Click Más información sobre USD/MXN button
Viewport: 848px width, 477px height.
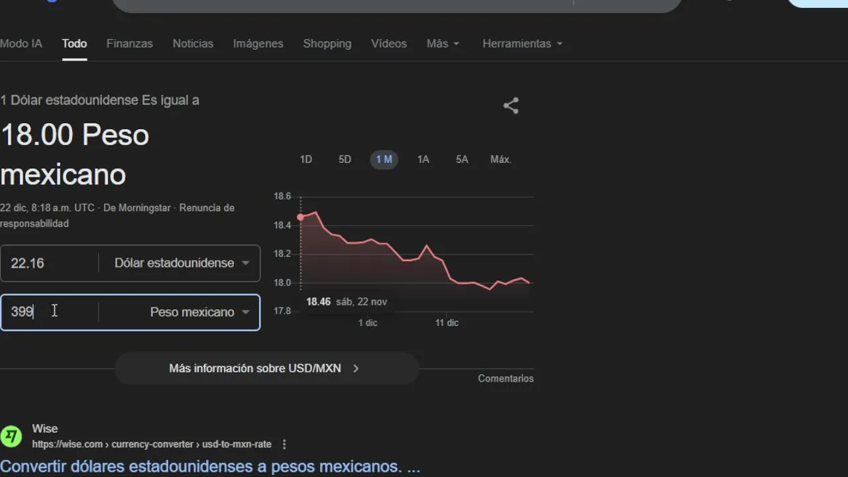tap(266, 368)
